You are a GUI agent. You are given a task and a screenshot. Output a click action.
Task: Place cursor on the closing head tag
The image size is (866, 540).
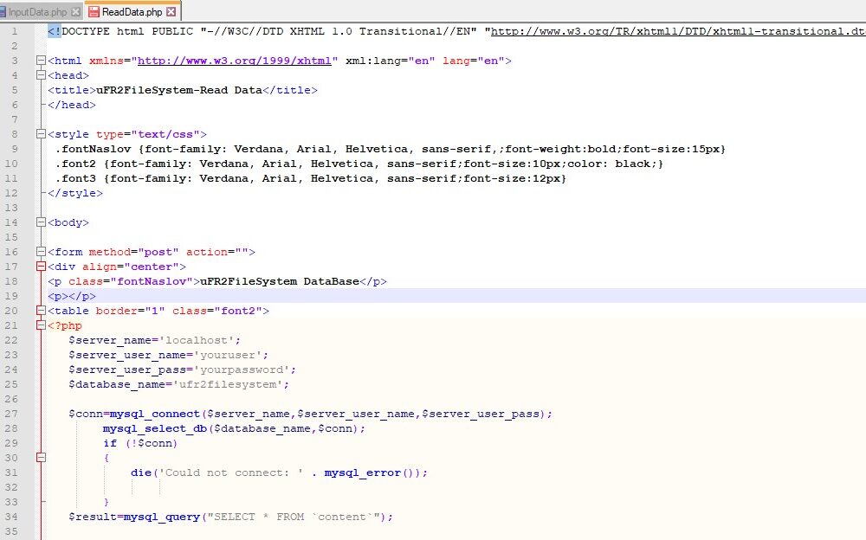tap(72, 105)
